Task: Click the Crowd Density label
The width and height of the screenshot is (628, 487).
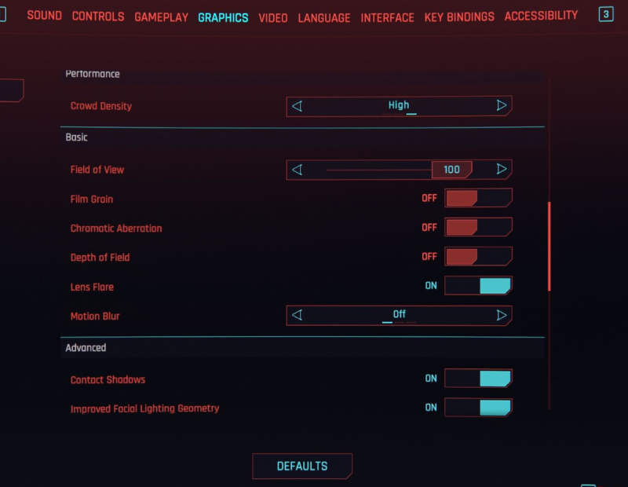Action: click(x=101, y=106)
